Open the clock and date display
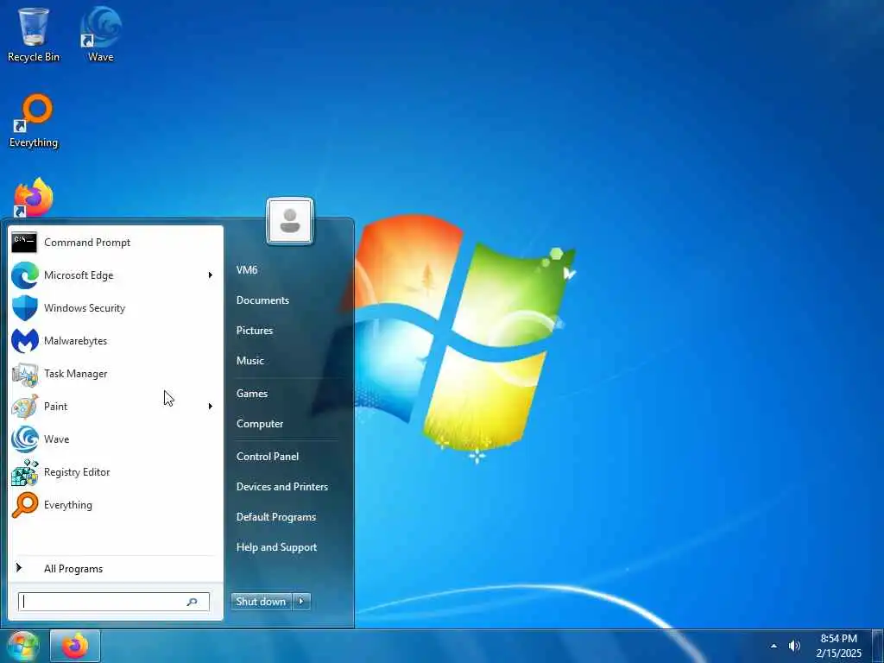The image size is (884, 663). (x=839, y=646)
